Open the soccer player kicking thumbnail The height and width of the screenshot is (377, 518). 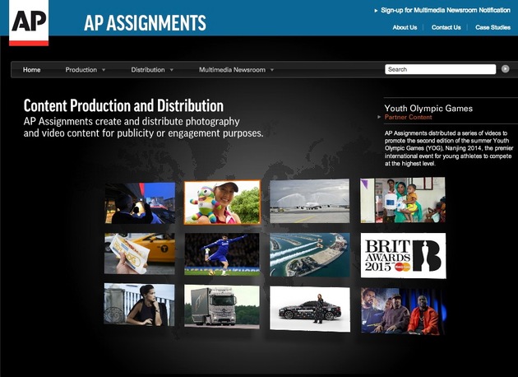[x=222, y=254]
